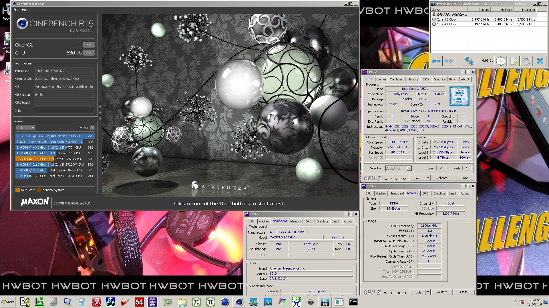Click the Identical System legend swatch
Screen dimensions: 549x308
pyautogui.click(x=39, y=190)
